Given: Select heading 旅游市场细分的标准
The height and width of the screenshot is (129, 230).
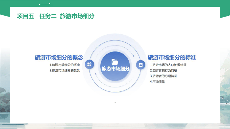Looking at the screenshot, I should pos(172,57).
